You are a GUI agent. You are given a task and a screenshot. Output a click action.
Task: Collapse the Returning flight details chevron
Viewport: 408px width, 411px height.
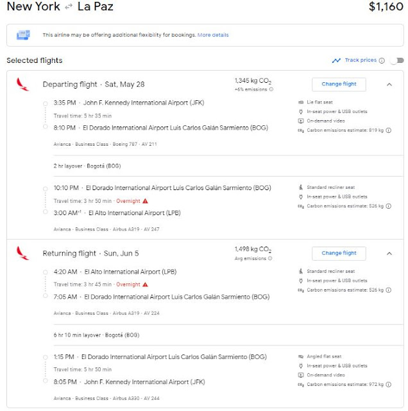click(x=389, y=253)
